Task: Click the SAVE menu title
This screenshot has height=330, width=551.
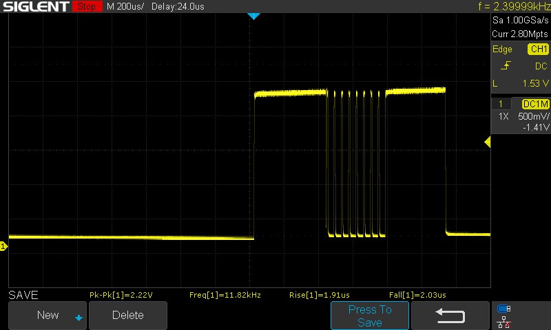Action: pos(23,295)
